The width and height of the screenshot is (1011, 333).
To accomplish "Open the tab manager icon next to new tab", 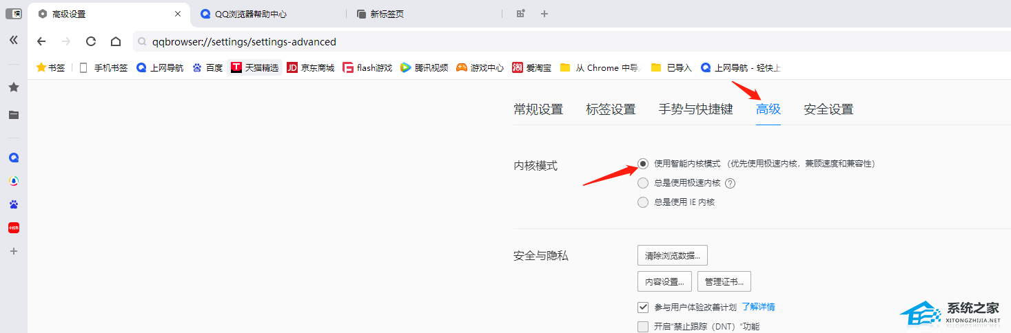I will (521, 14).
